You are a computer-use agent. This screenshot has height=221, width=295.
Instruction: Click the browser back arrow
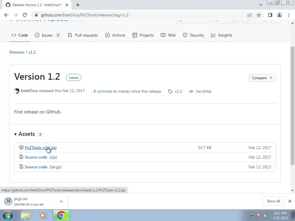(x=6, y=15)
